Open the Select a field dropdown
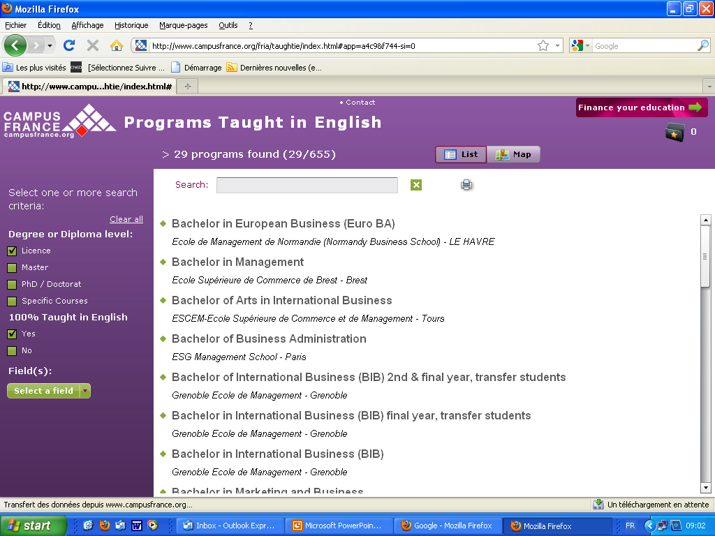Screen dimensions: 715x536 tap(49, 391)
